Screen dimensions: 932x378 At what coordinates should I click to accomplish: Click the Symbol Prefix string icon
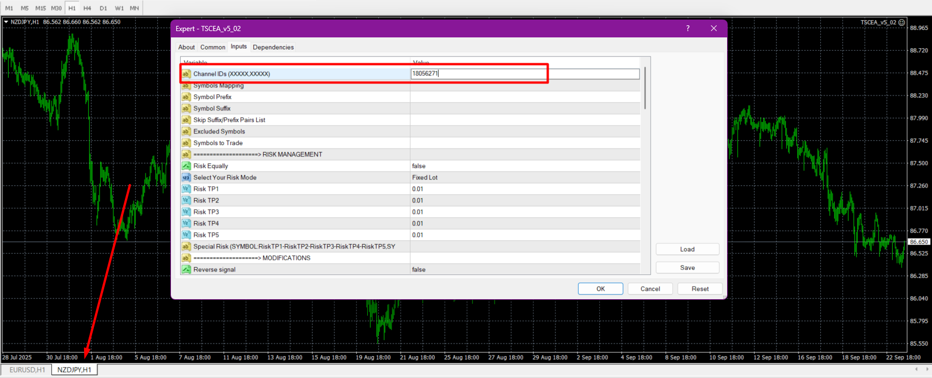[x=186, y=97]
